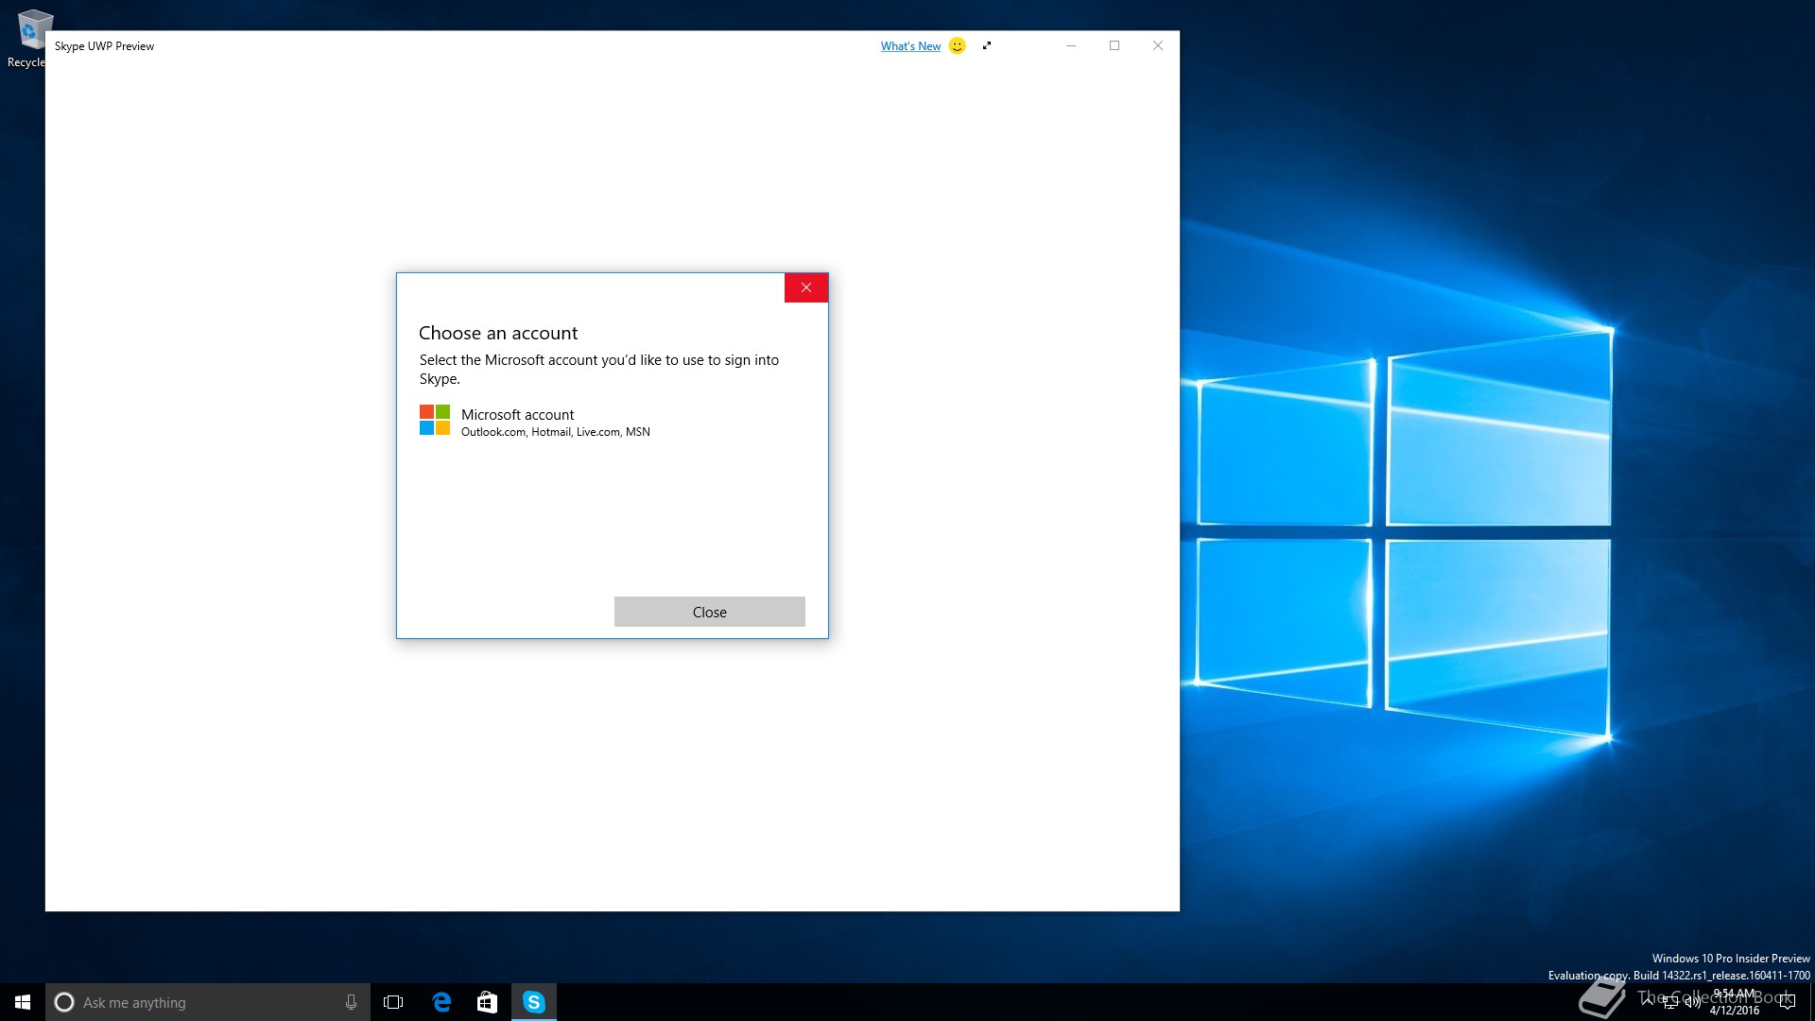Click the Skype icon on the taskbar
Image resolution: width=1815 pixels, height=1021 pixels.
(x=534, y=1002)
